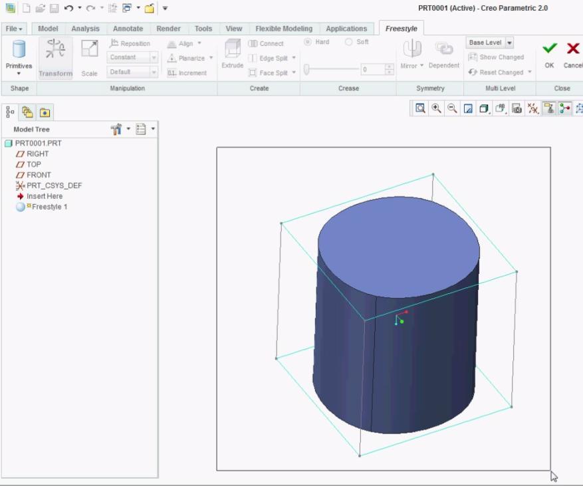Switch to the View tab
This screenshot has height=486, width=583.
pos(233,29)
